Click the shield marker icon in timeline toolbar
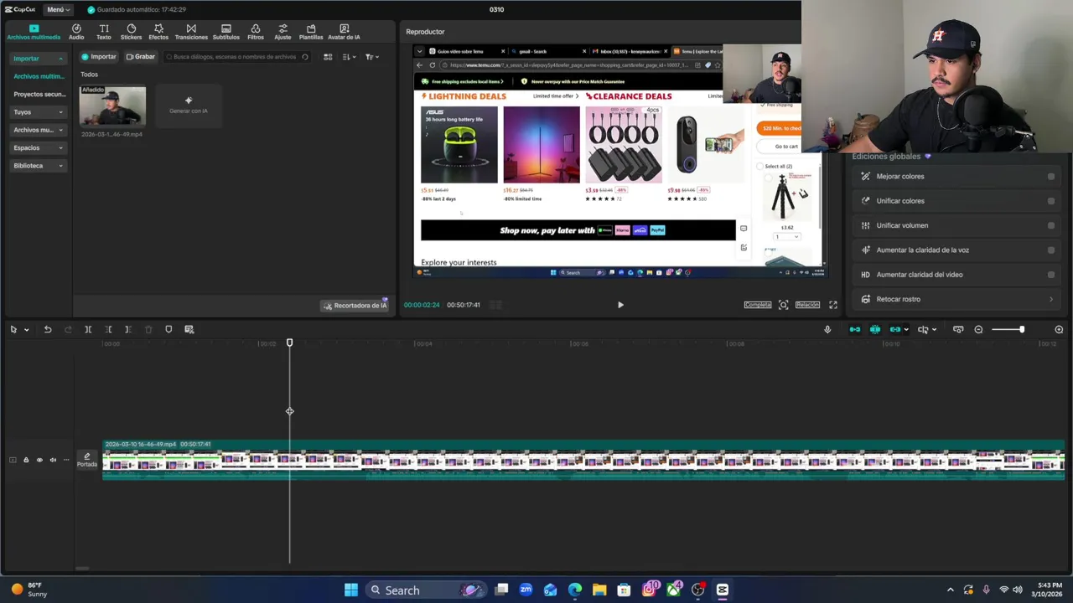Viewport: 1073px width, 603px height. [168, 329]
